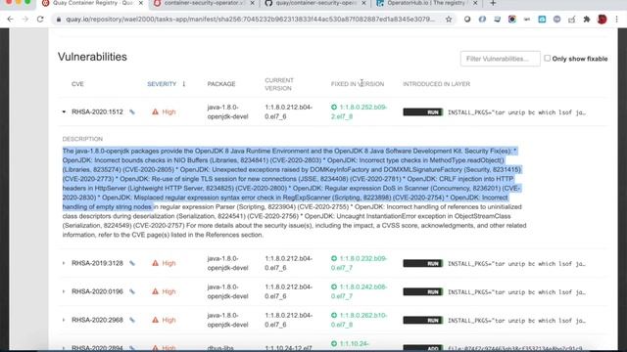Image resolution: width=627 pixels, height=352 pixels.
Task: Click the green fixed icon by 1:1.8.0.262.b10
Action: (x=334, y=315)
